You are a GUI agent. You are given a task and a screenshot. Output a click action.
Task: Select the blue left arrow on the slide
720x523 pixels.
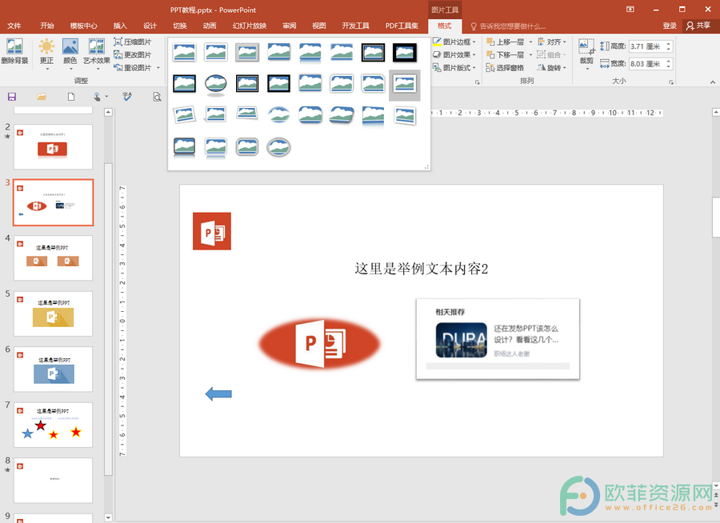[x=218, y=393]
